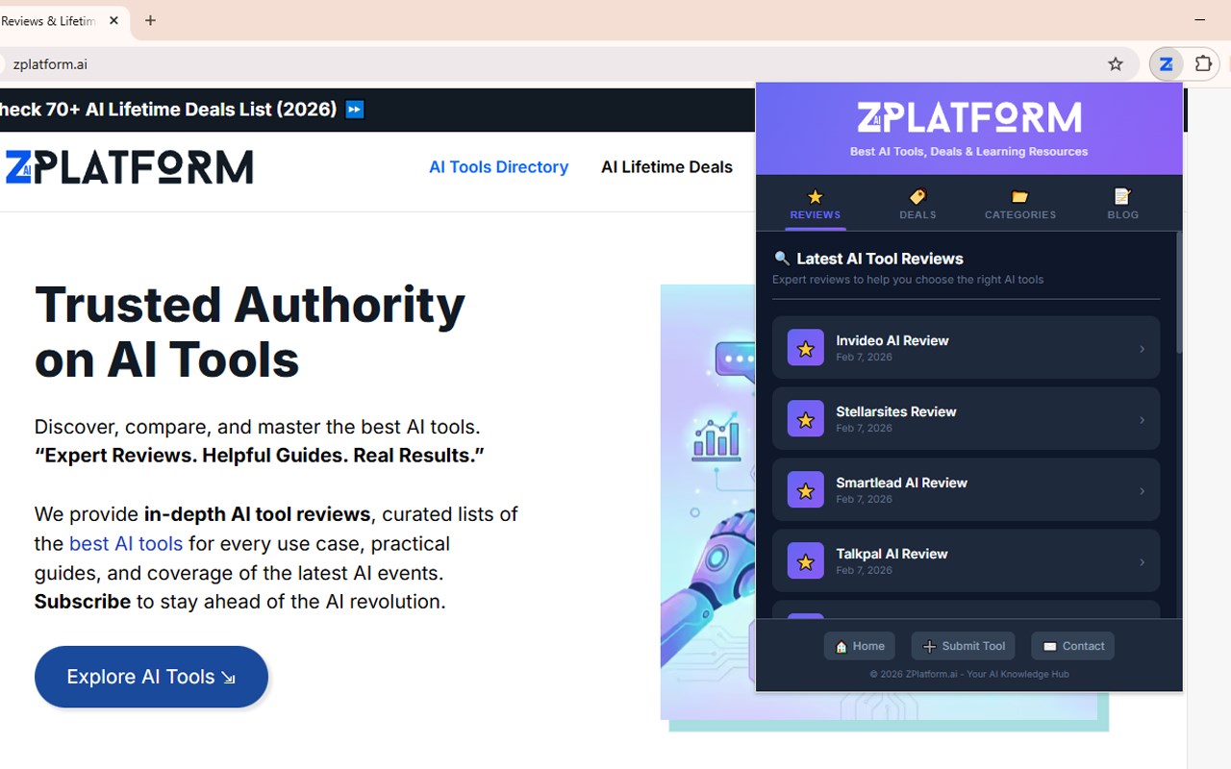Screen dimensions: 1231x769
Task: Click the star icon next to Talkpal AI Review
Action: (x=806, y=561)
